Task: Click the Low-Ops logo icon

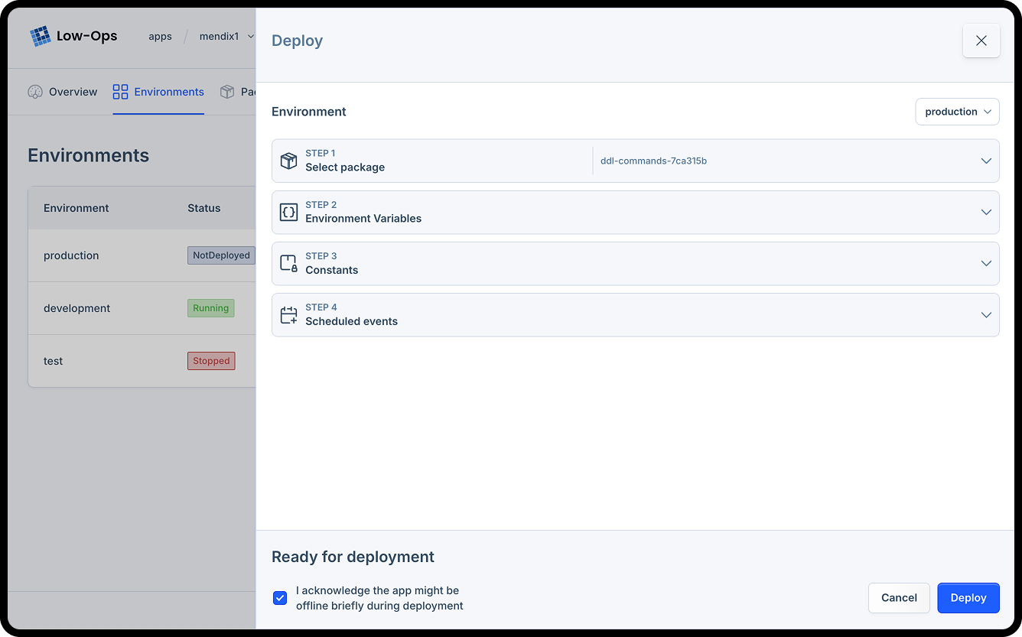Action: tap(40, 35)
